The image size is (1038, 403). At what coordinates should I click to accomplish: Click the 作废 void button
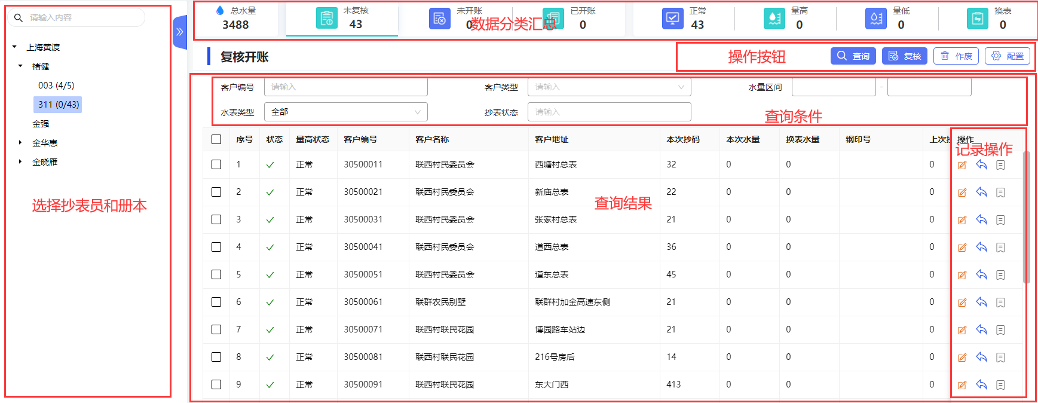click(956, 56)
